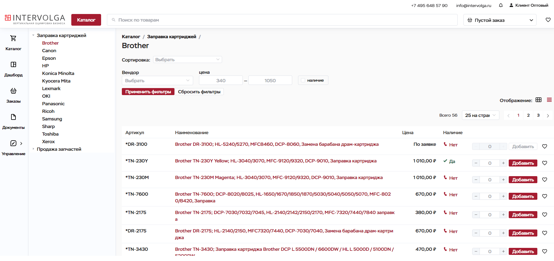Click info@intervolga.ru email link

pos(474,5)
